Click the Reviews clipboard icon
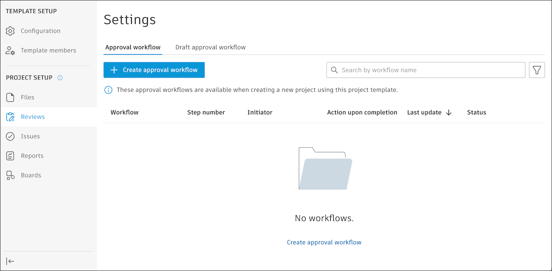 click(x=10, y=117)
